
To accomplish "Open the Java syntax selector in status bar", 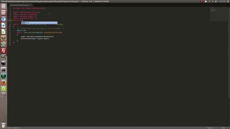I will click(224, 128).
